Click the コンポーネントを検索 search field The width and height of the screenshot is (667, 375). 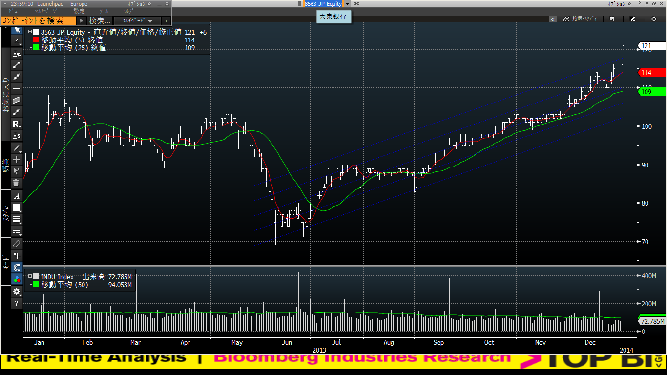(x=38, y=21)
